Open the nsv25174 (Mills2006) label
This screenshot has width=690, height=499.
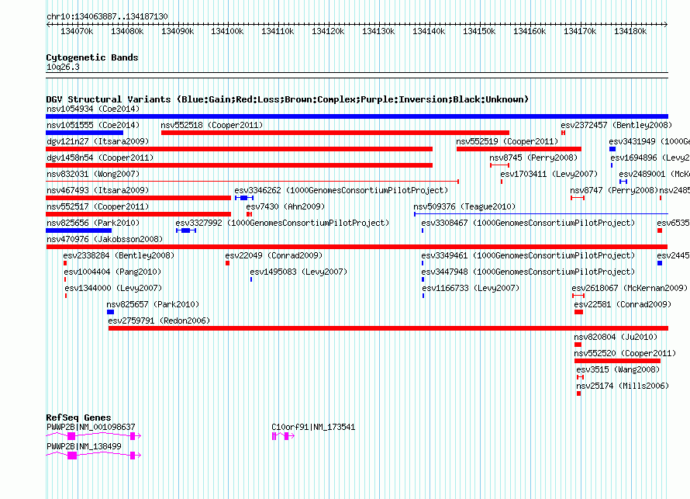coord(623,386)
